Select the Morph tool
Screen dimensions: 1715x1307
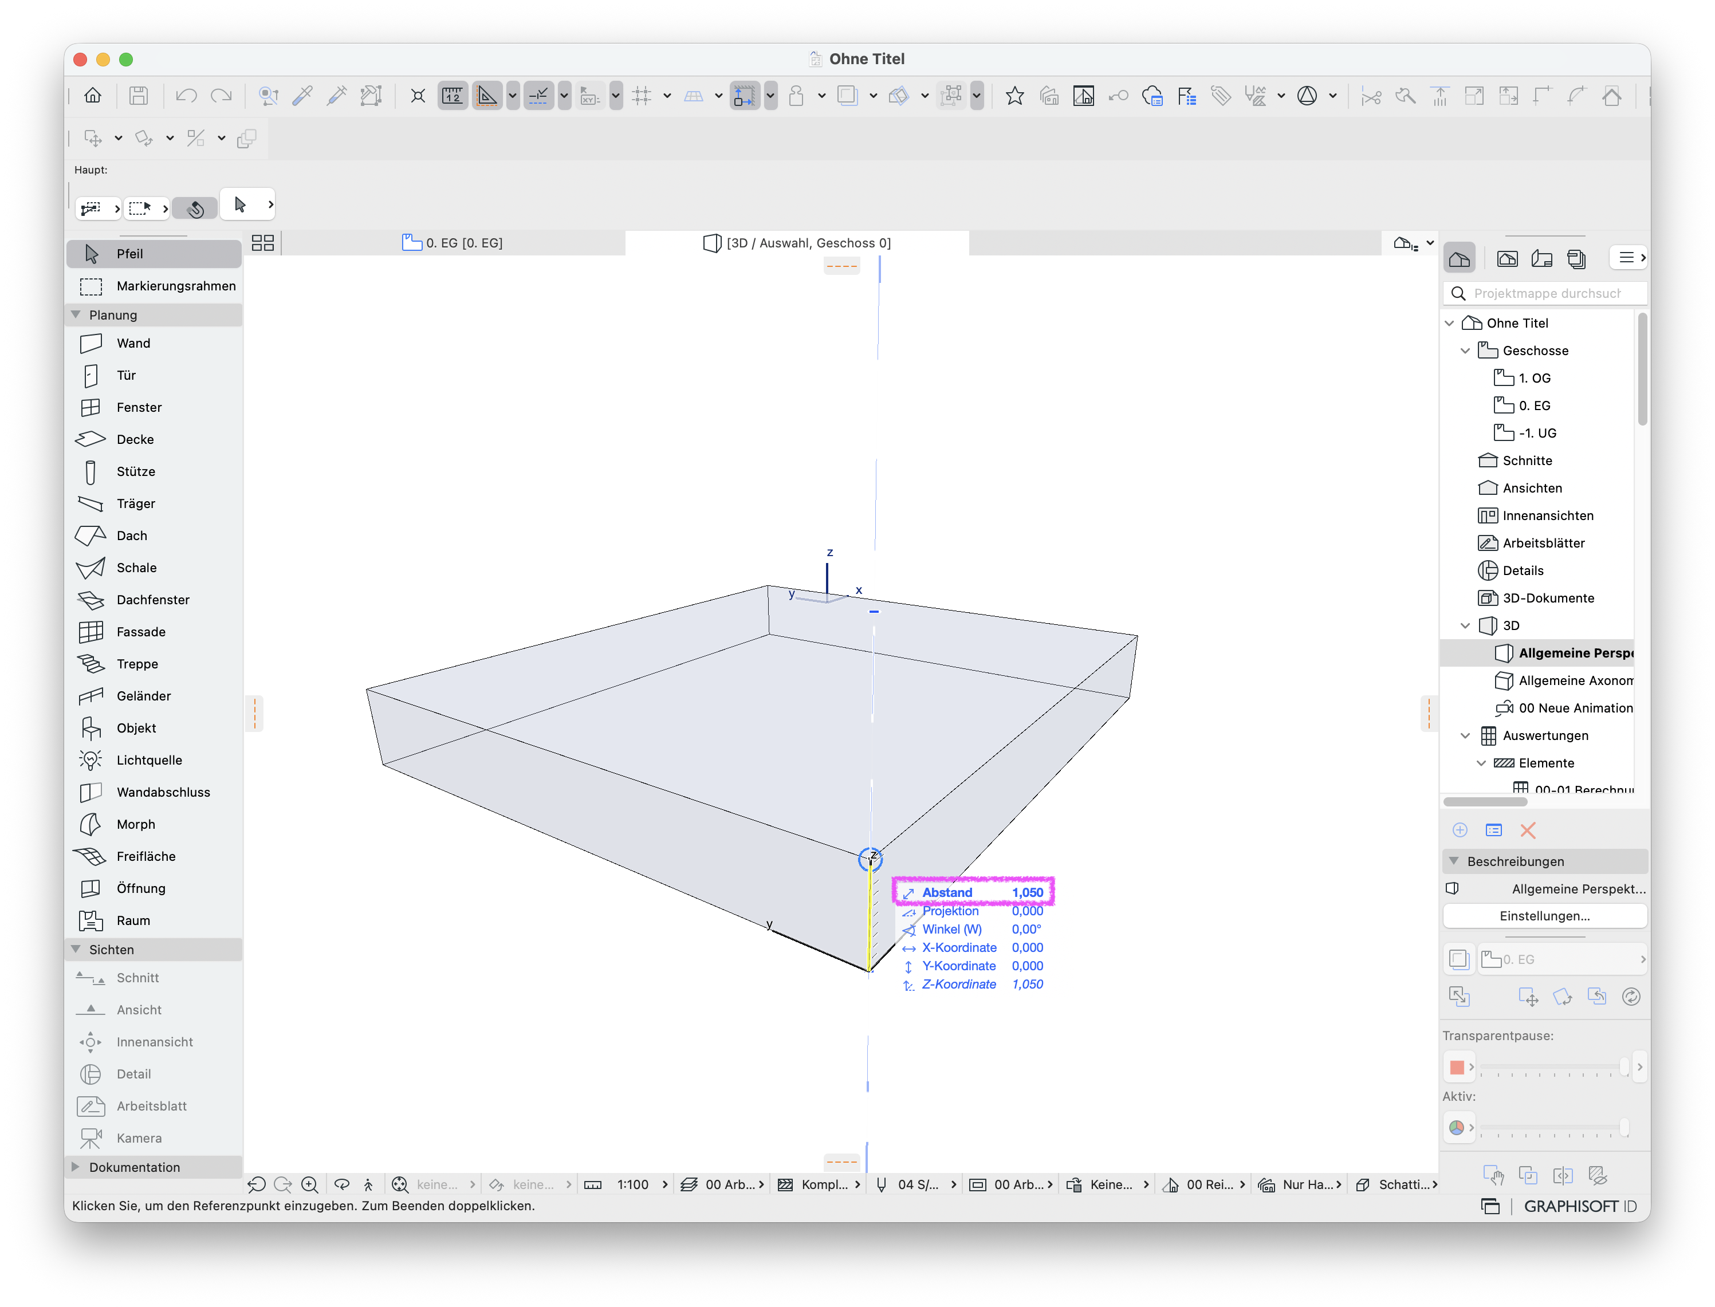click(x=154, y=824)
